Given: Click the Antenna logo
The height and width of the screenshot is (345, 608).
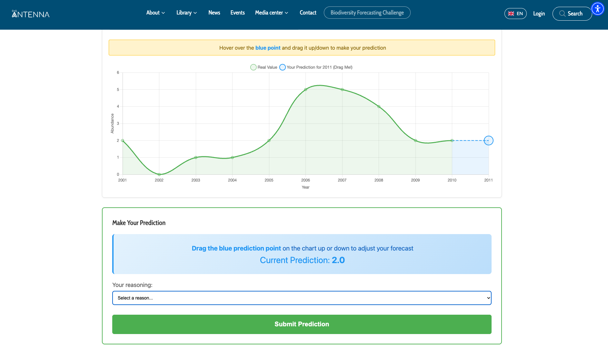Looking at the screenshot, I should [30, 14].
